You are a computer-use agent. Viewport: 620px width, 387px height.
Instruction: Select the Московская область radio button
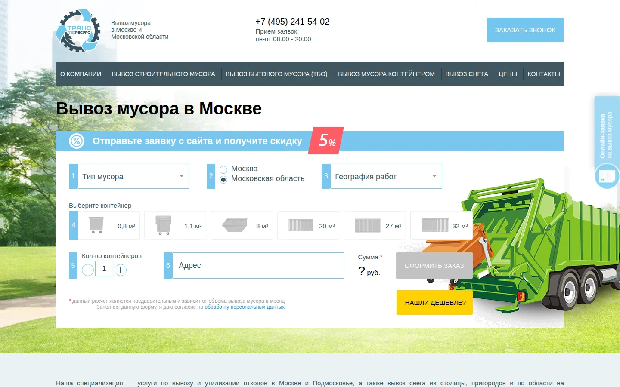pyautogui.click(x=223, y=180)
